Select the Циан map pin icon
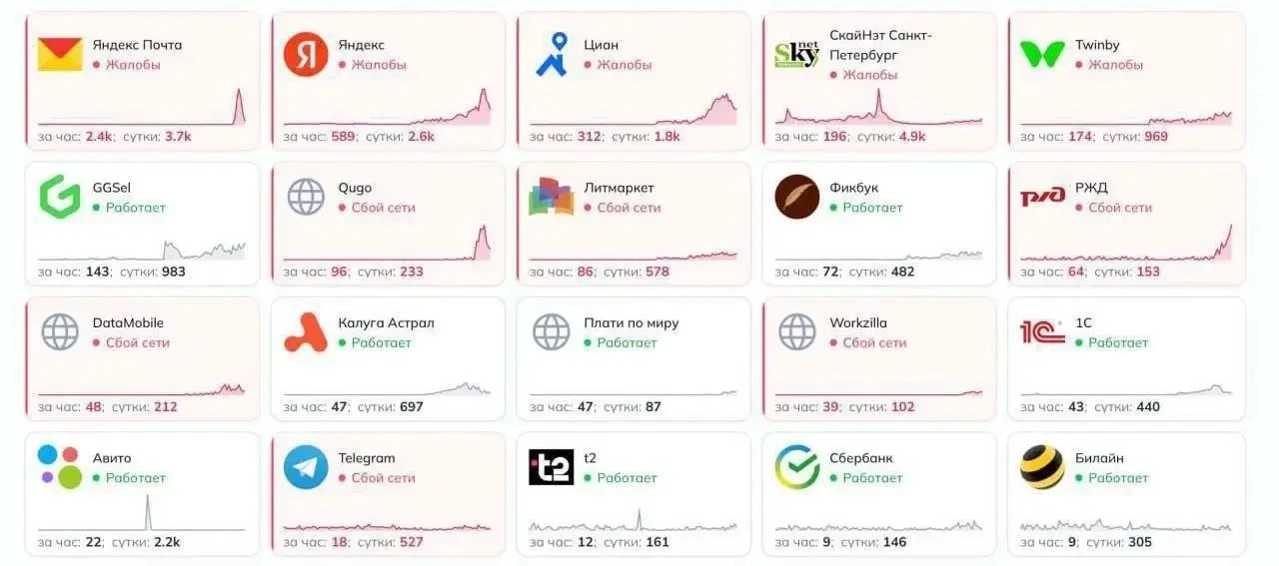Viewport: 1279px width, 566px height. coord(552,55)
